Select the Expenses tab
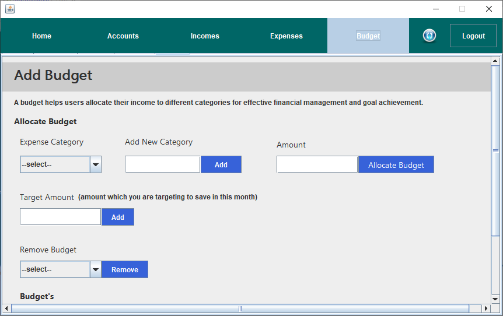Screen dimensions: 503x316 pyautogui.click(x=287, y=36)
